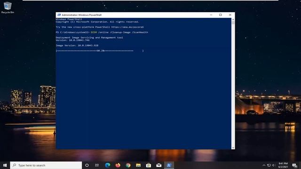Click the "Version: 10.0.19041.746" line
The image size is (301, 169).
coord(72,40)
